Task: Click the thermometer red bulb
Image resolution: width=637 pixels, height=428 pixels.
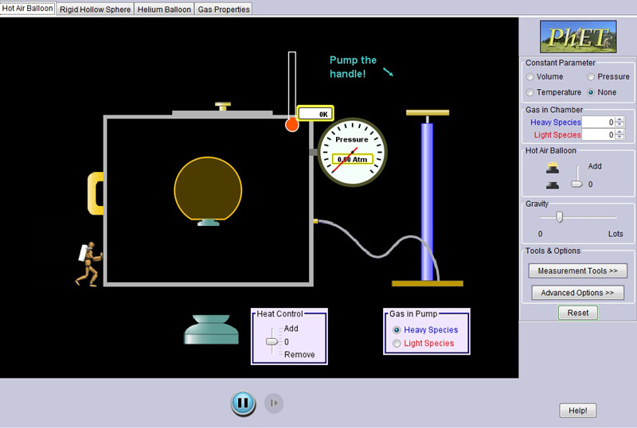Action: [x=291, y=125]
